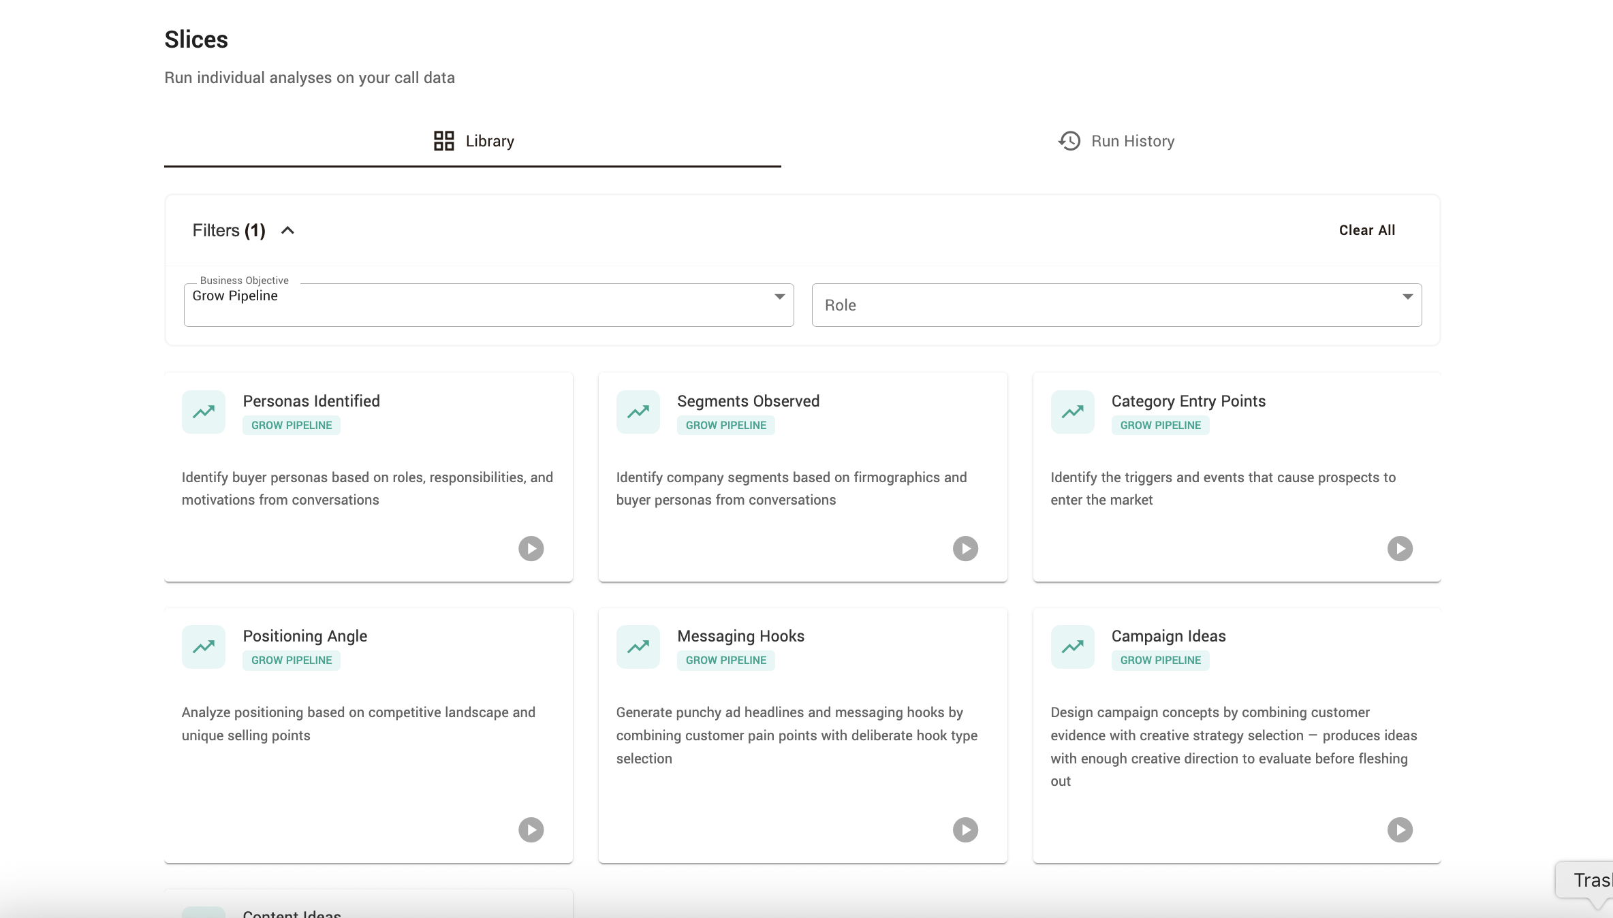Click the Messaging Hooks trend icon
The width and height of the screenshot is (1613, 918).
pyautogui.click(x=638, y=647)
